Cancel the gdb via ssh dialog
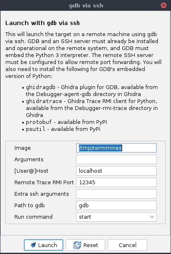Viewport: 171px width, 254px height. (x=127, y=245)
